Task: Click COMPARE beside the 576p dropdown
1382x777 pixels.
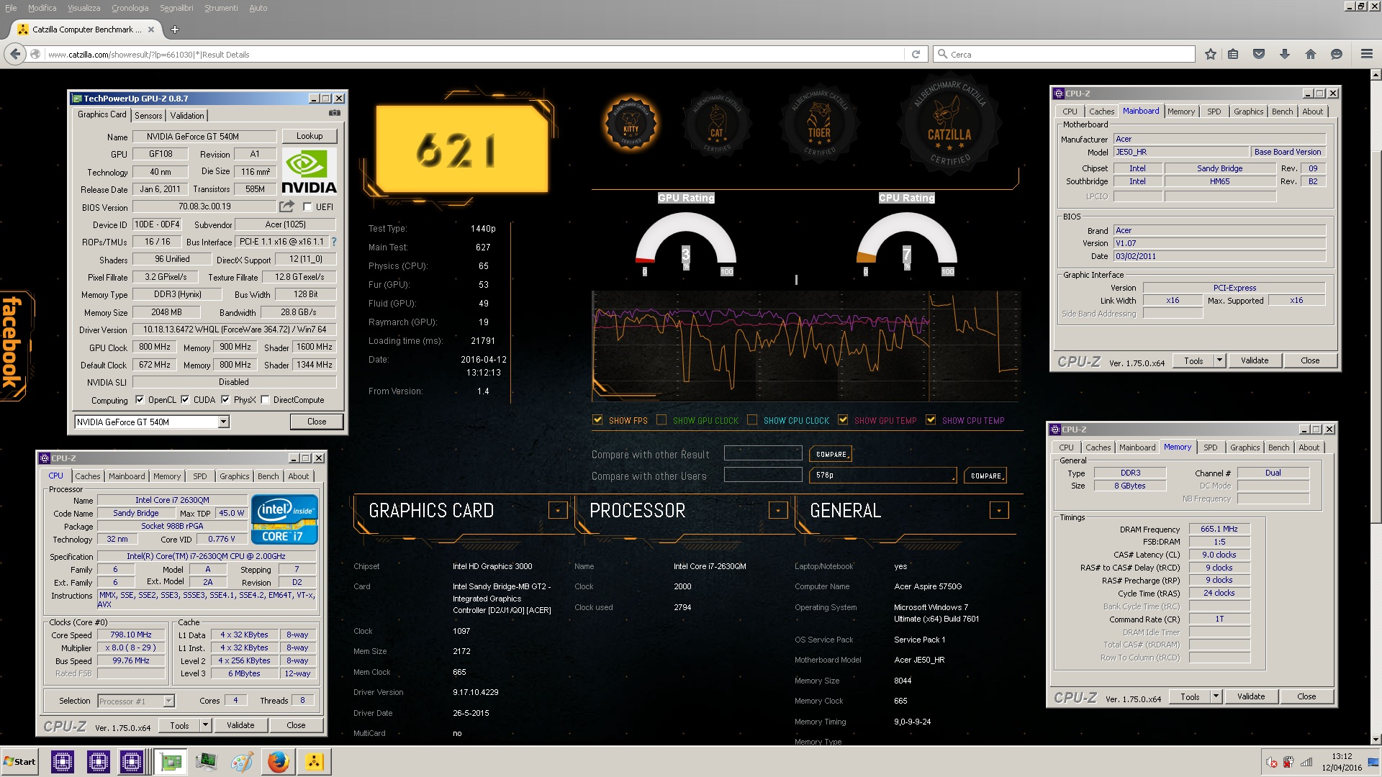Action: pyautogui.click(x=985, y=476)
